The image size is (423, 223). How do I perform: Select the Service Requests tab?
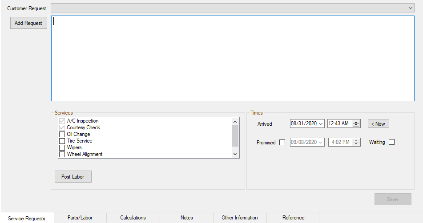27,218
